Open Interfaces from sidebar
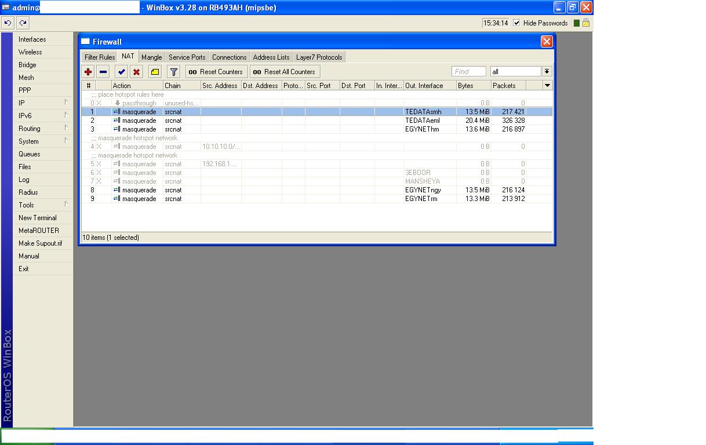This screenshot has height=445, width=706. click(x=43, y=39)
